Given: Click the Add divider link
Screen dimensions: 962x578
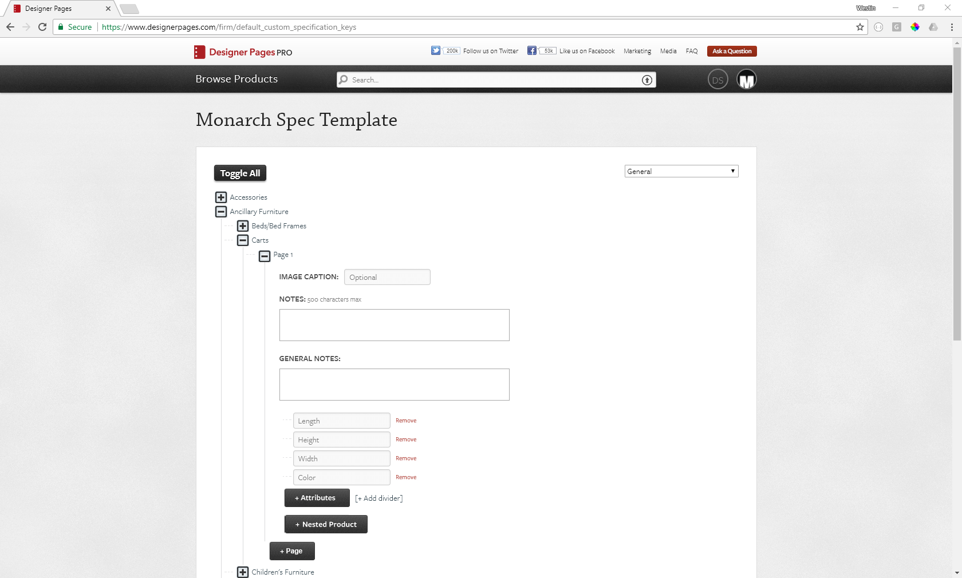Looking at the screenshot, I should (x=379, y=498).
